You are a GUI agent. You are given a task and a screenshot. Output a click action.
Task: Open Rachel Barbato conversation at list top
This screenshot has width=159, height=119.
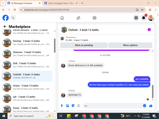point(27,33)
